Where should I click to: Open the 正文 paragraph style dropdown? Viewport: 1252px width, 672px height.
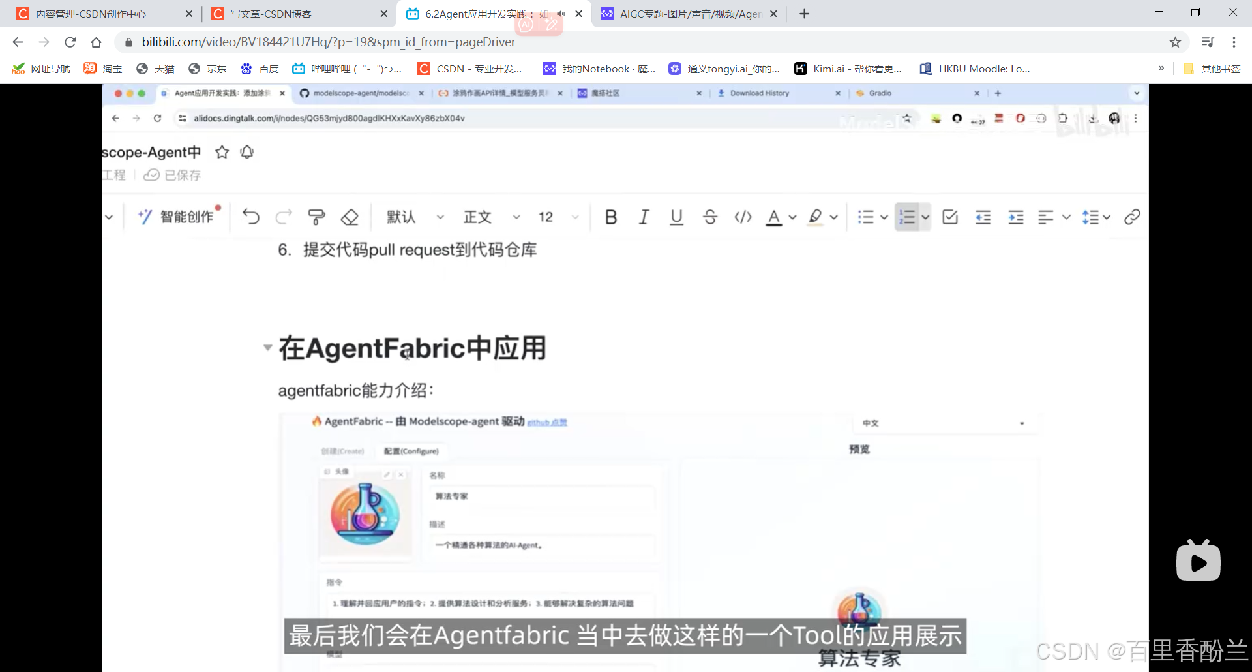pos(492,217)
